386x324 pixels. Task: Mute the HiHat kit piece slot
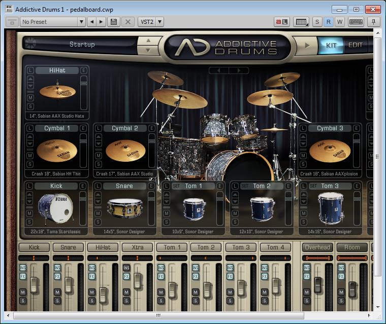30,98
